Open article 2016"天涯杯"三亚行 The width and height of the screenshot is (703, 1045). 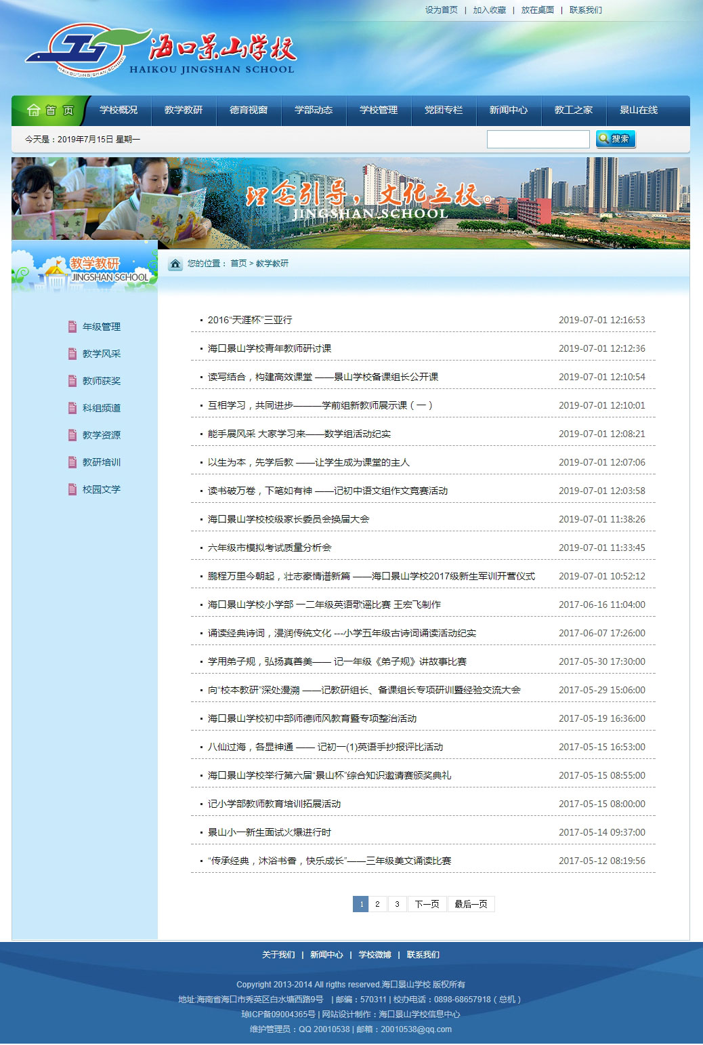click(x=250, y=320)
